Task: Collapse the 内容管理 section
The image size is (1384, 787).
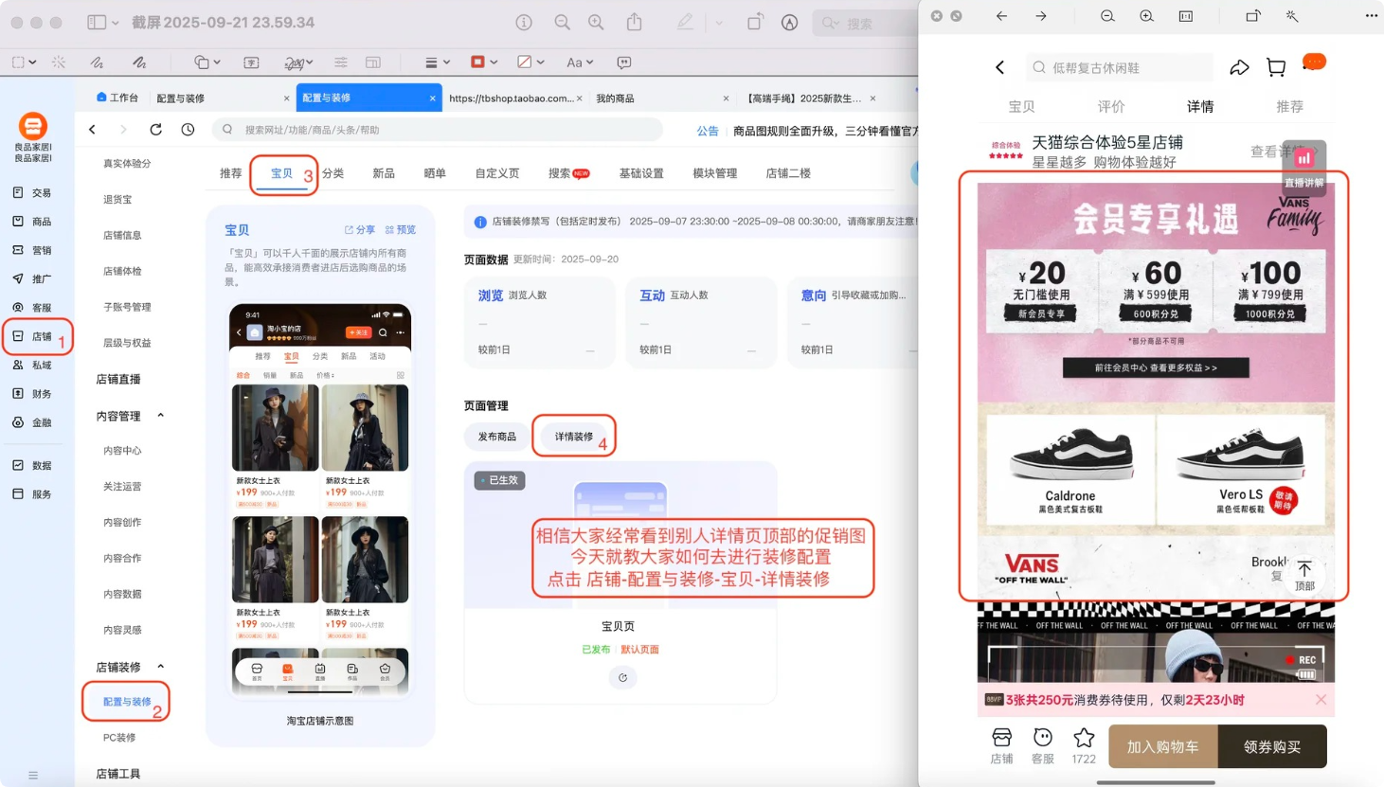Action: [x=160, y=416]
